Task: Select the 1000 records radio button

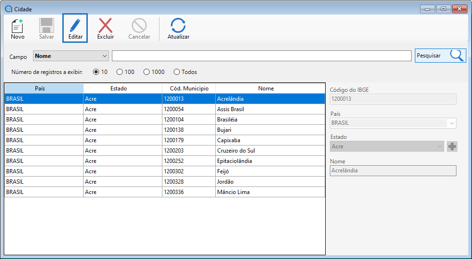Action: tap(147, 72)
